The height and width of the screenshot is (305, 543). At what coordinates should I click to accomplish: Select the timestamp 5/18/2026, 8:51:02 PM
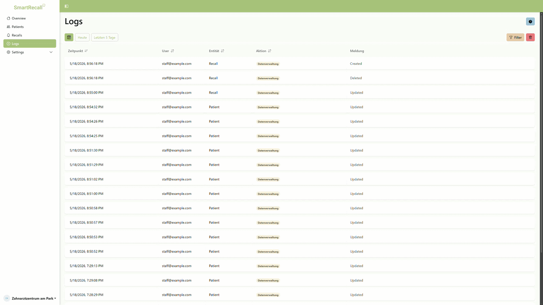pos(87,179)
